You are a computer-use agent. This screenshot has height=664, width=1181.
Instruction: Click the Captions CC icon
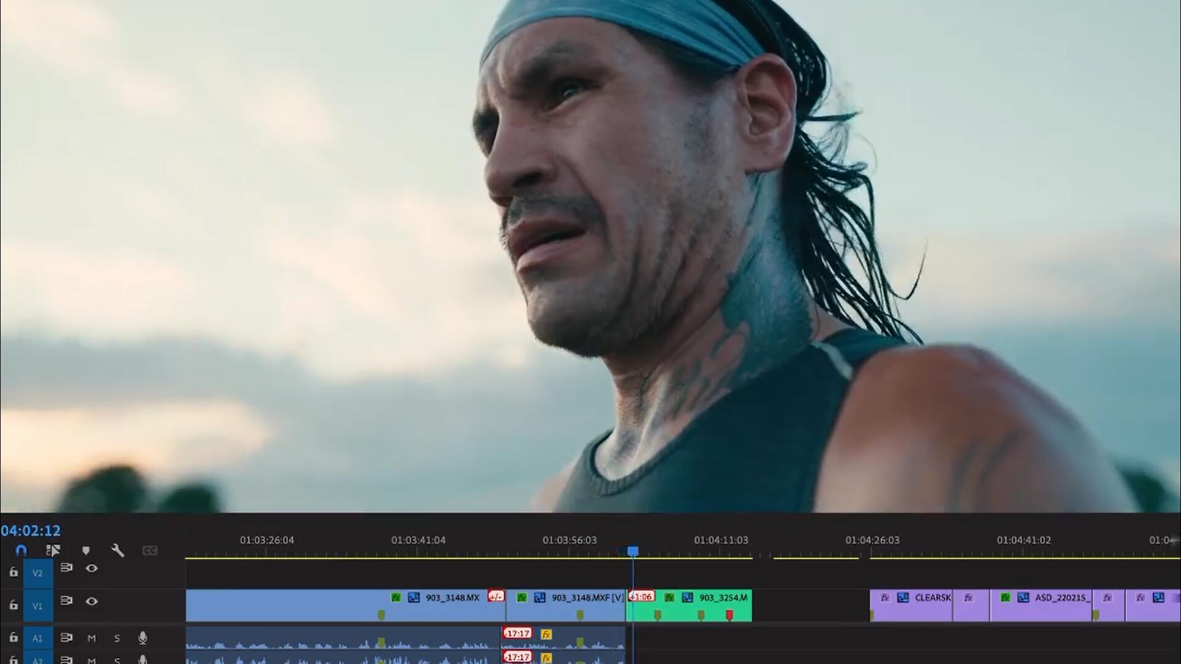tap(149, 551)
